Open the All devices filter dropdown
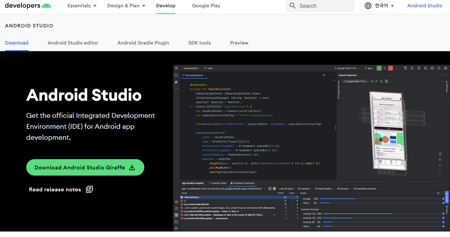The height and width of the screenshot is (237, 450). 344,189
